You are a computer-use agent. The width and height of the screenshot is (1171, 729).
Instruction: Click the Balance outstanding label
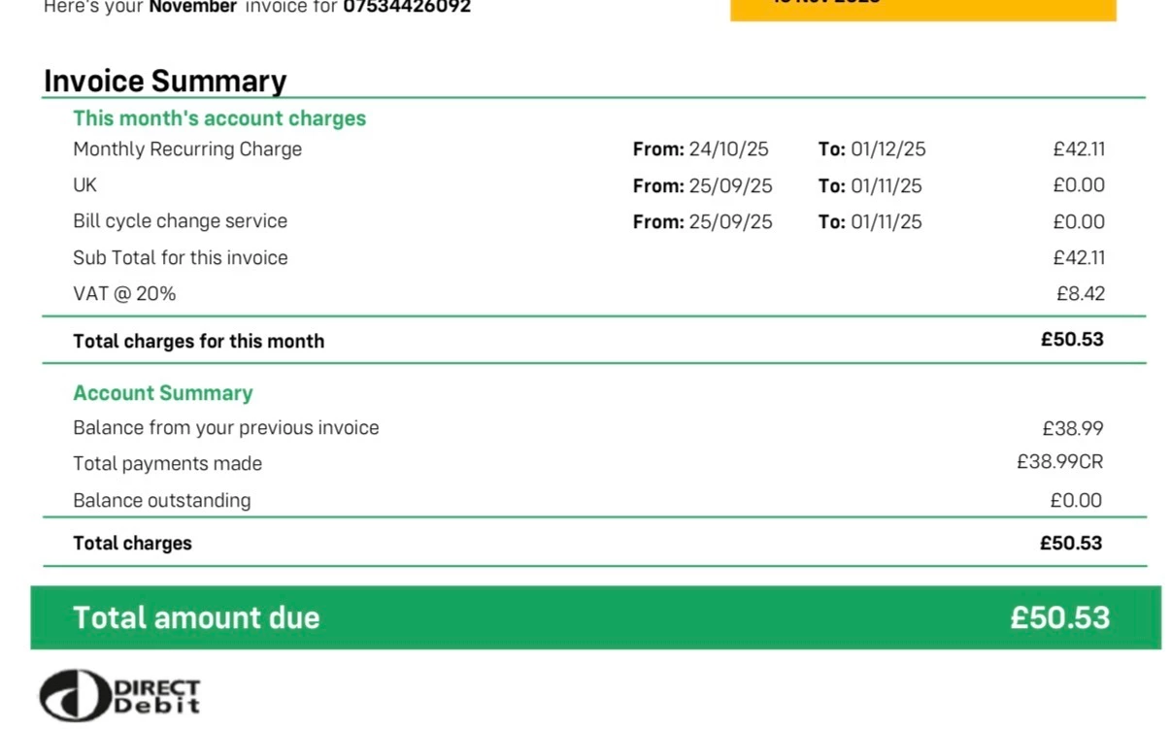tap(162, 501)
